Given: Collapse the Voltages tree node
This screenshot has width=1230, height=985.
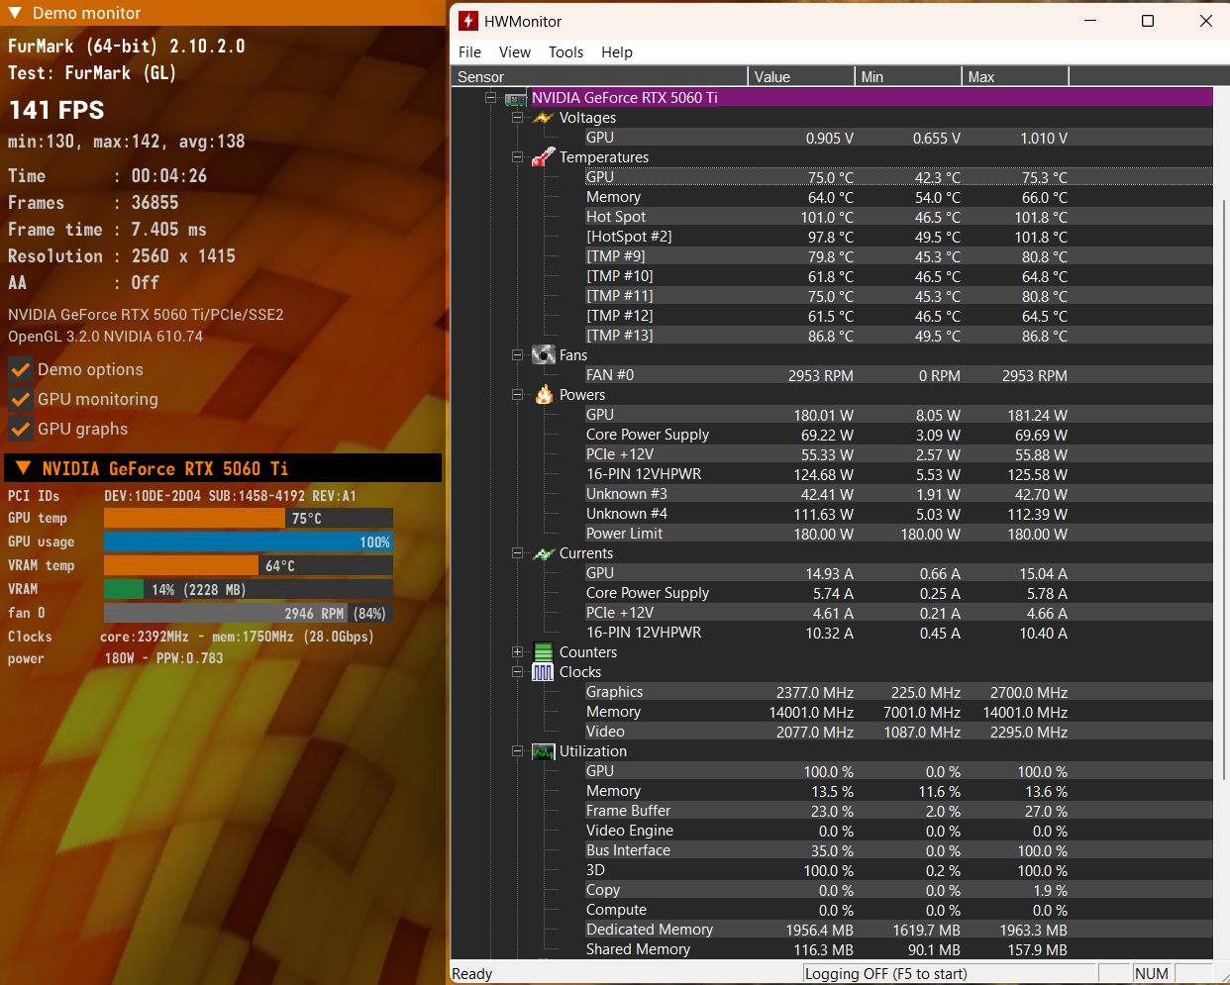Looking at the screenshot, I should [x=517, y=118].
